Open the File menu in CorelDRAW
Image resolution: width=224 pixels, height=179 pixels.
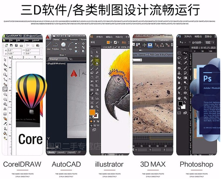click(10, 40)
